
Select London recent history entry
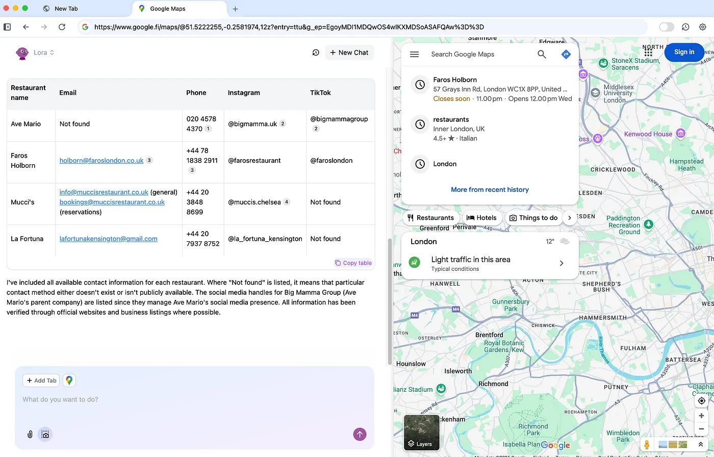[x=490, y=164]
